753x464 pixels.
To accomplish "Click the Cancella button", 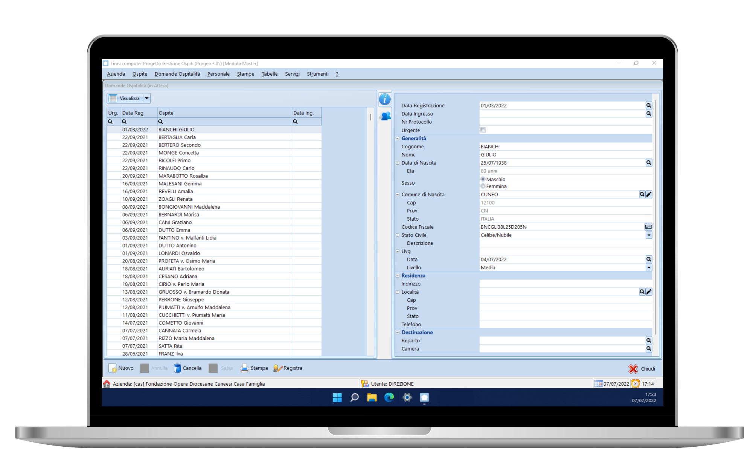I will click(x=187, y=368).
